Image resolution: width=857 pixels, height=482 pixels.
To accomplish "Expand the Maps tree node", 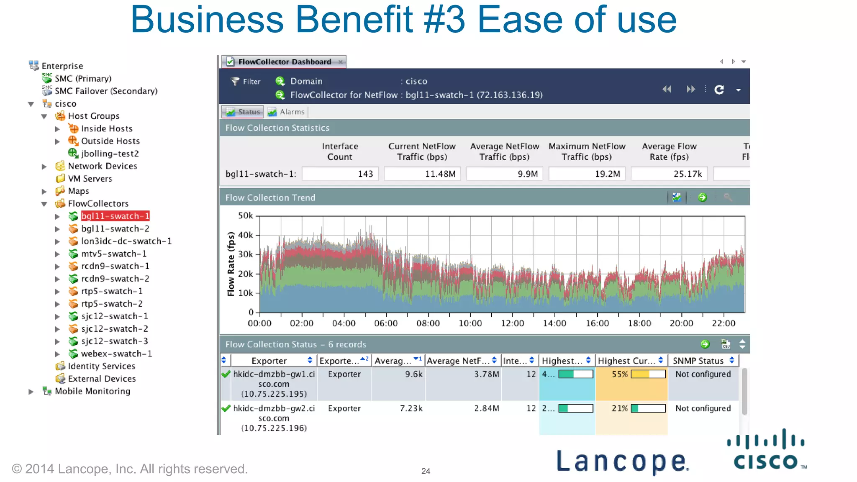I will click(44, 192).
